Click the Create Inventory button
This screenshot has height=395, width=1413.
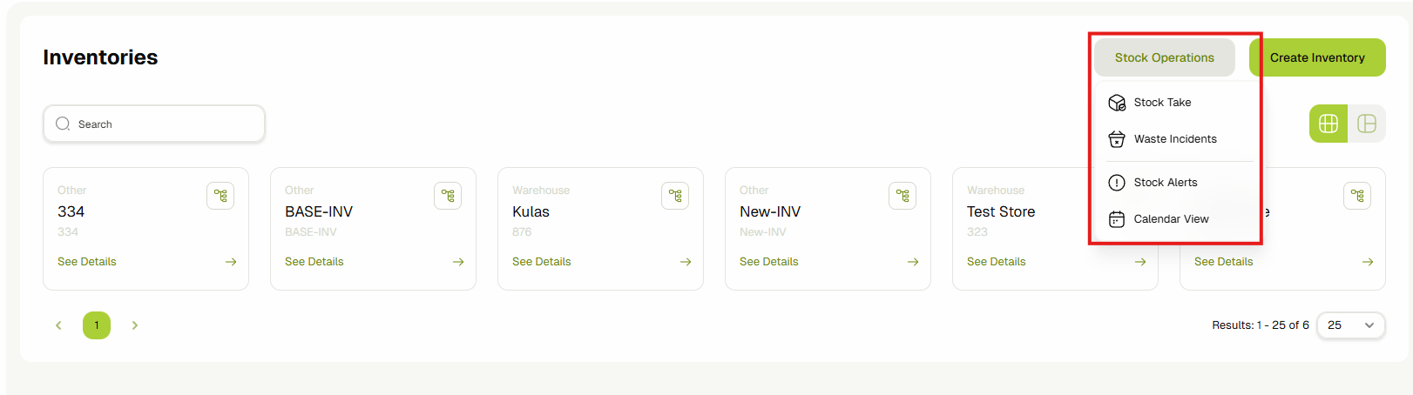click(x=1317, y=57)
